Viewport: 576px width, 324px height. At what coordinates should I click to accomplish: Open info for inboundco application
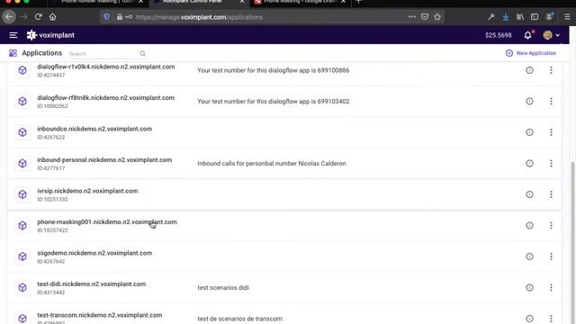(529, 132)
